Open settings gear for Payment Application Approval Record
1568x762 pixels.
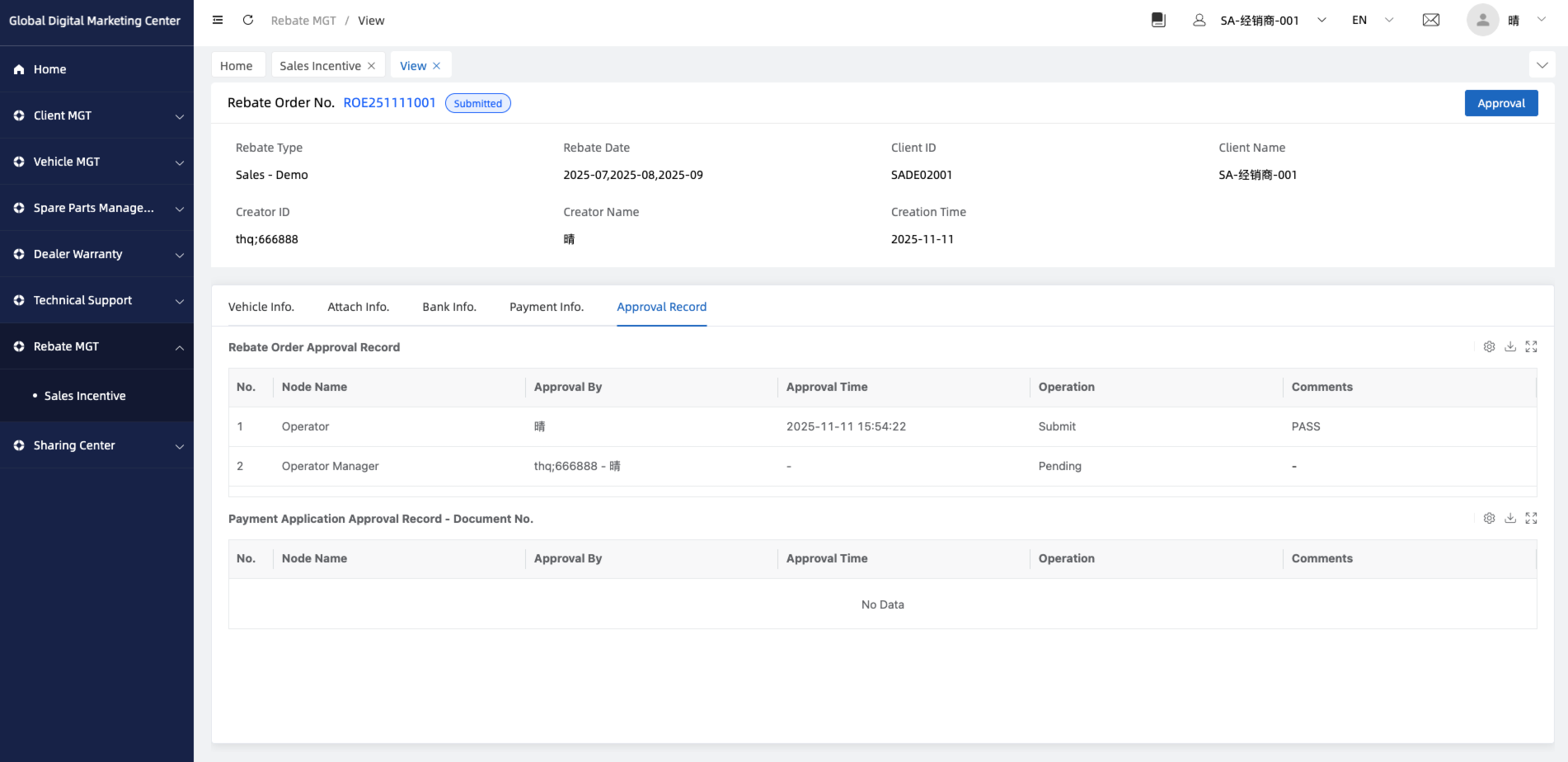pyautogui.click(x=1489, y=519)
